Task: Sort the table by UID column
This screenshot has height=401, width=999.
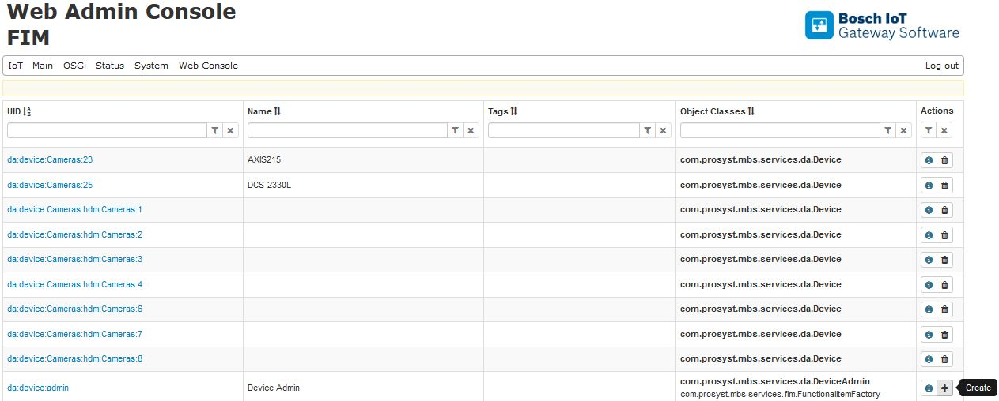Action: click(20, 111)
